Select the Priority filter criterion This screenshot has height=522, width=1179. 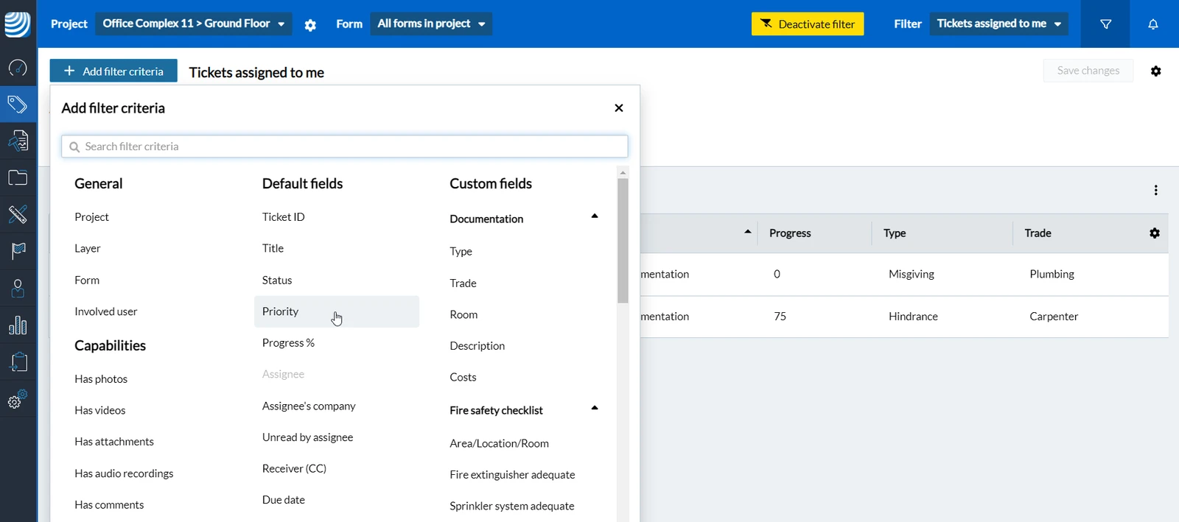tap(337, 311)
